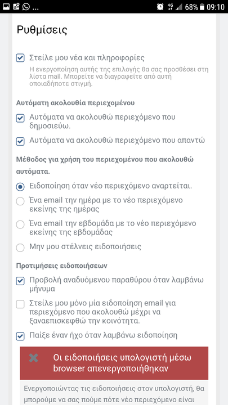Viewport: 228px width, 405px height.
Task: Disable 'Προβολή αναδυόμενου παραθύρου' checkbox
Action: (20, 281)
